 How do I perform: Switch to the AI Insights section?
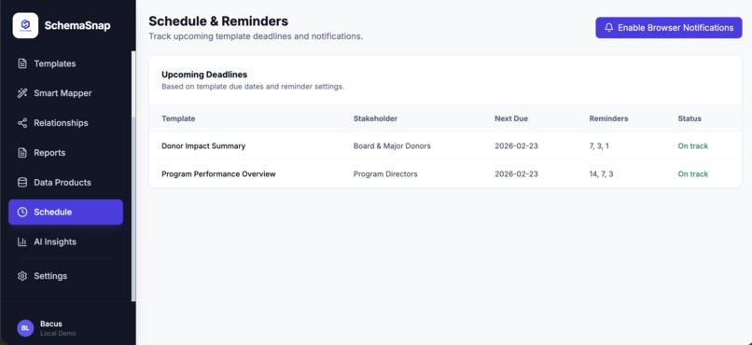pos(65,241)
